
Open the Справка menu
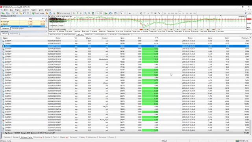coord(48,10)
